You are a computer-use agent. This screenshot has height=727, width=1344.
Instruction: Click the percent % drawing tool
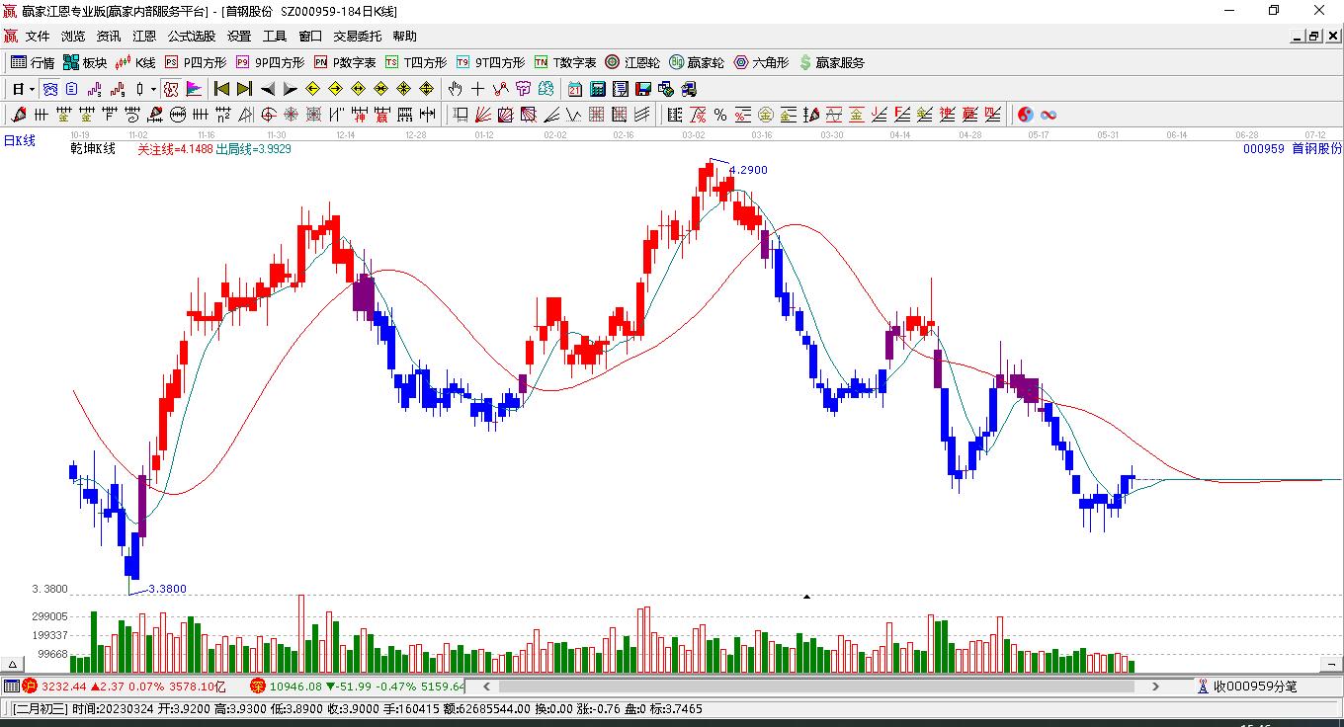point(720,115)
